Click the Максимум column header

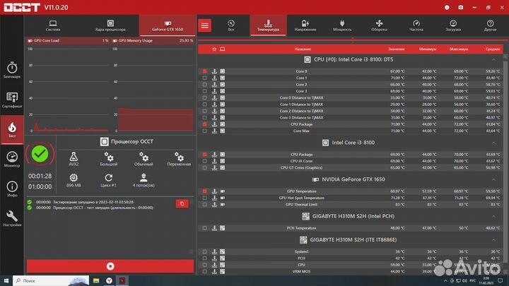(460, 49)
